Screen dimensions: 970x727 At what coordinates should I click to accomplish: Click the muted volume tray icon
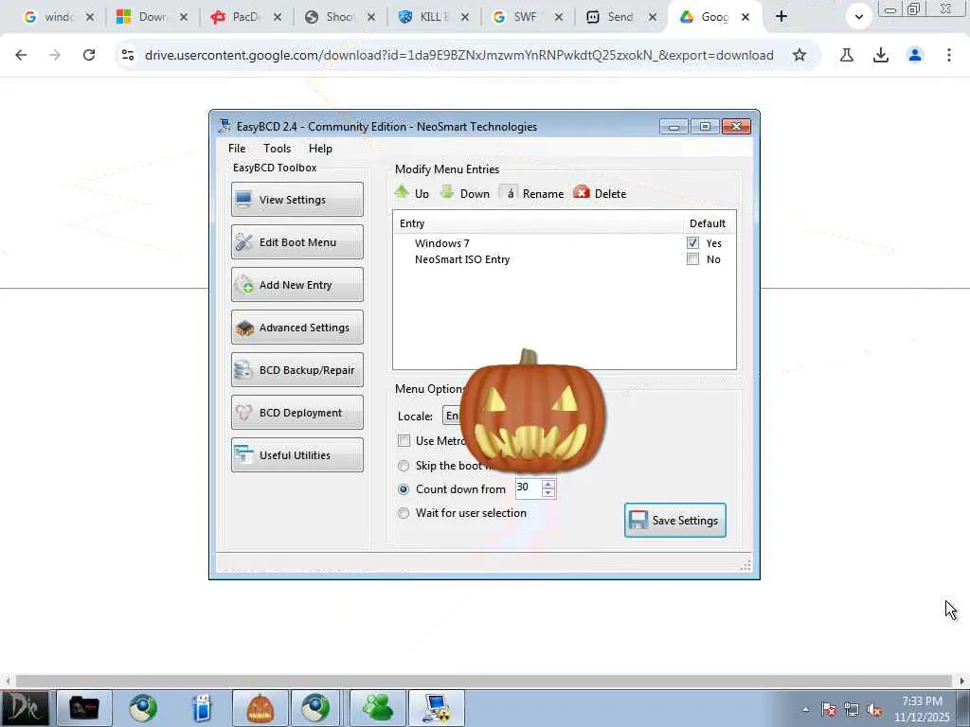[x=874, y=710]
